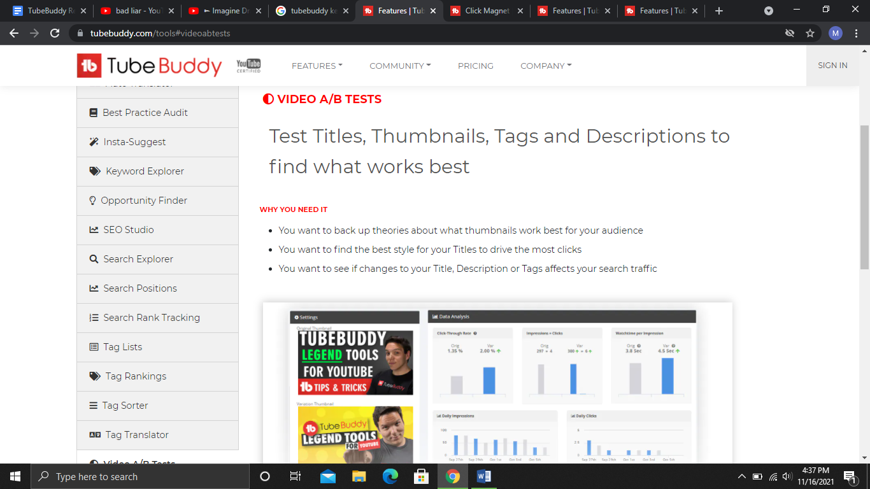Click the Tag Lists icon

coord(94,347)
